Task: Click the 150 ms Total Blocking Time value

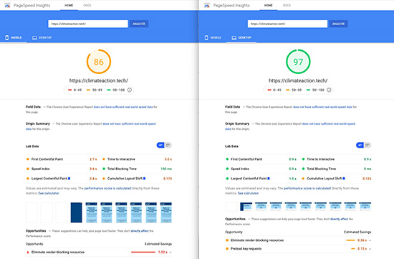Action: click(x=166, y=169)
